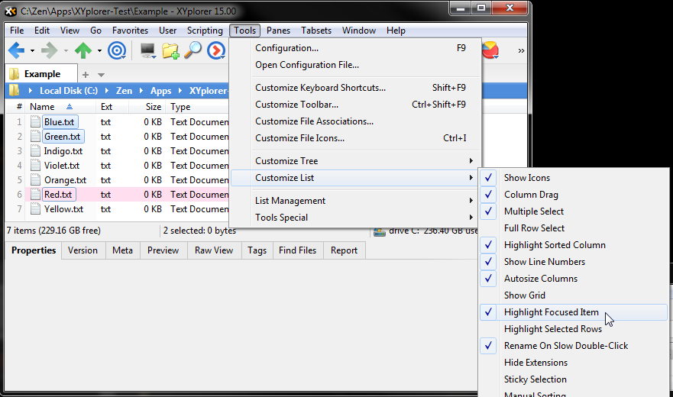
Task: Turn on Show Grid in list options
Action: (x=524, y=295)
